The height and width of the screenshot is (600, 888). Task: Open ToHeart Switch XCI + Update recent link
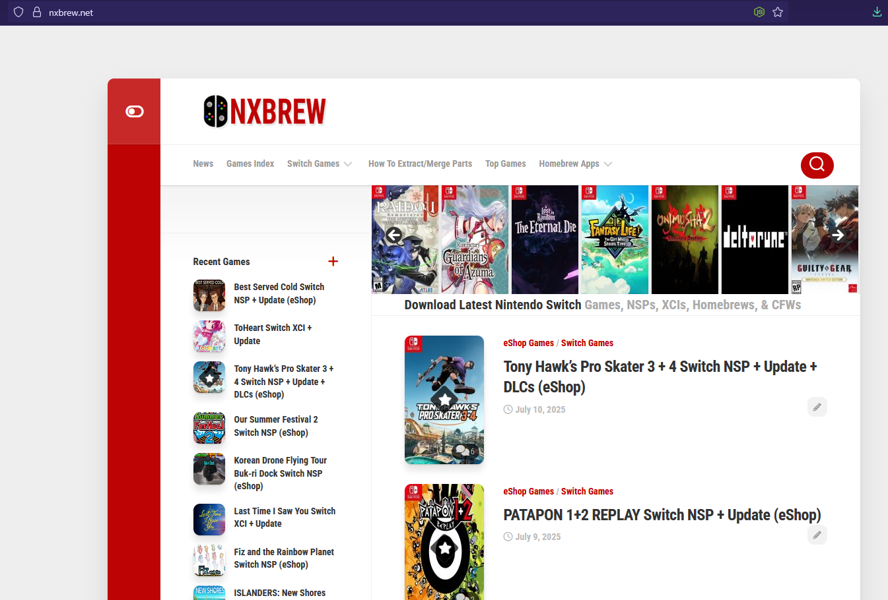click(x=273, y=334)
